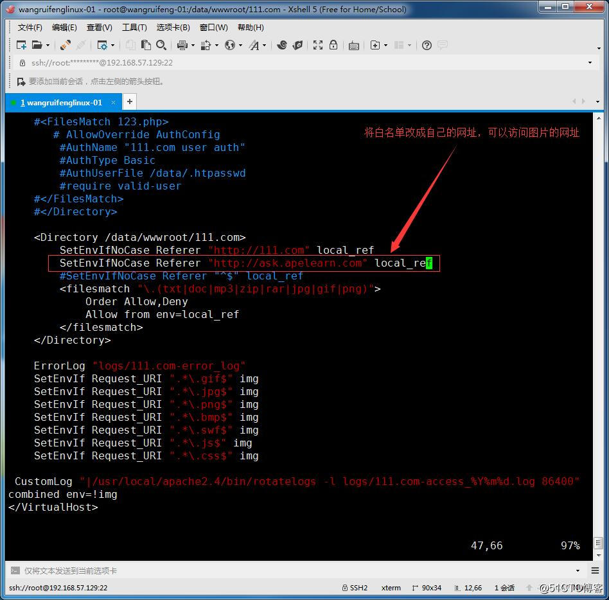Expand the Font dropdown arrow
The width and height of the screenshot is (609, 600).
(x=265, y=46)
